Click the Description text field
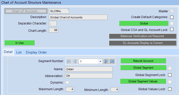 coord(78,17)
